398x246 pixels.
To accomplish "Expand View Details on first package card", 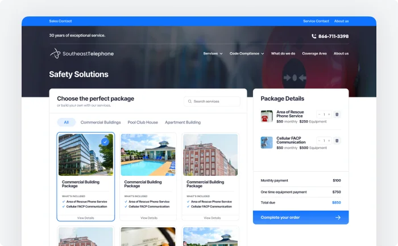I will click(86, 218).
